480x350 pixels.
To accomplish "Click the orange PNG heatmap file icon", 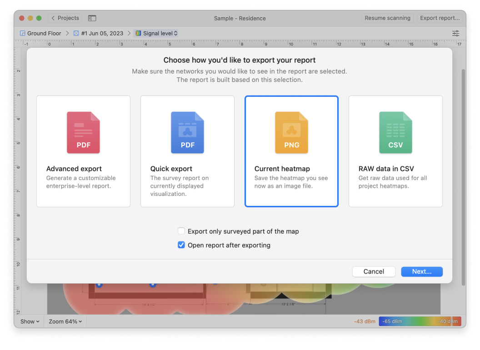I will point(291,133).
